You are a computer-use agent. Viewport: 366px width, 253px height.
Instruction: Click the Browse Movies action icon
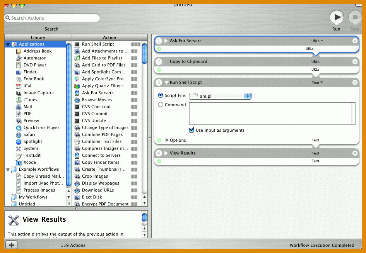pyautogui.click(x=77, y=100)
